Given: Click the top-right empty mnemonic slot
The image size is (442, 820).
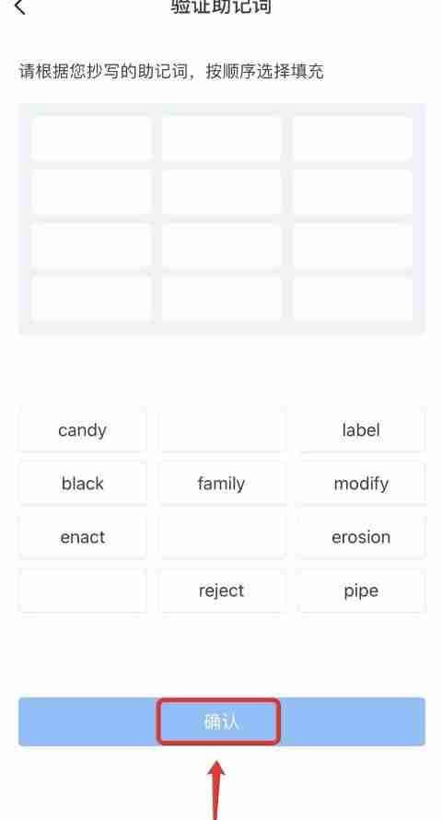Looking at the screenshot, I should pyautogui.click(x=352, y=138).
